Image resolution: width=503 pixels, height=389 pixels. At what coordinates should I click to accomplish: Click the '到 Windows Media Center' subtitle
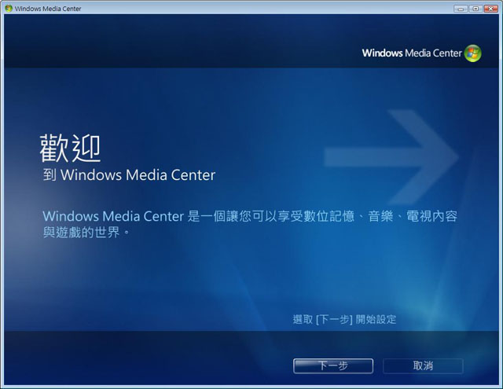click(x=129, y=175)
